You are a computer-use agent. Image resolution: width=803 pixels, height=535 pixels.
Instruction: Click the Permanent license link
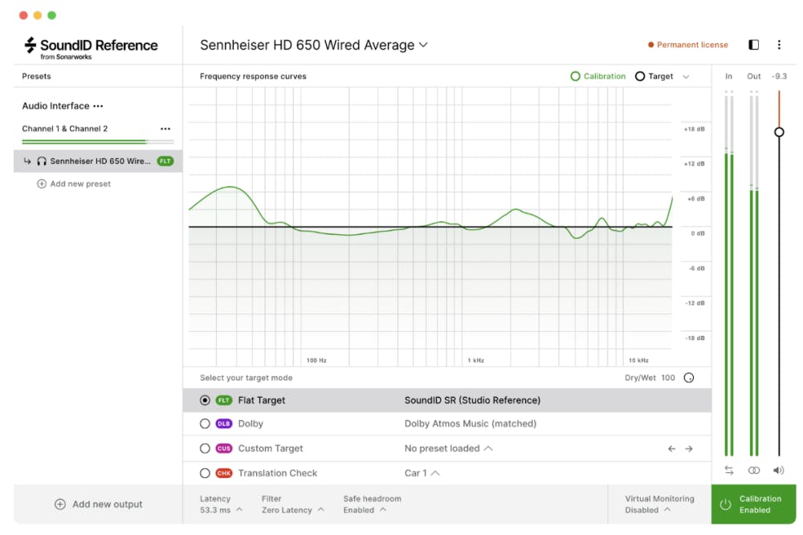688,45
